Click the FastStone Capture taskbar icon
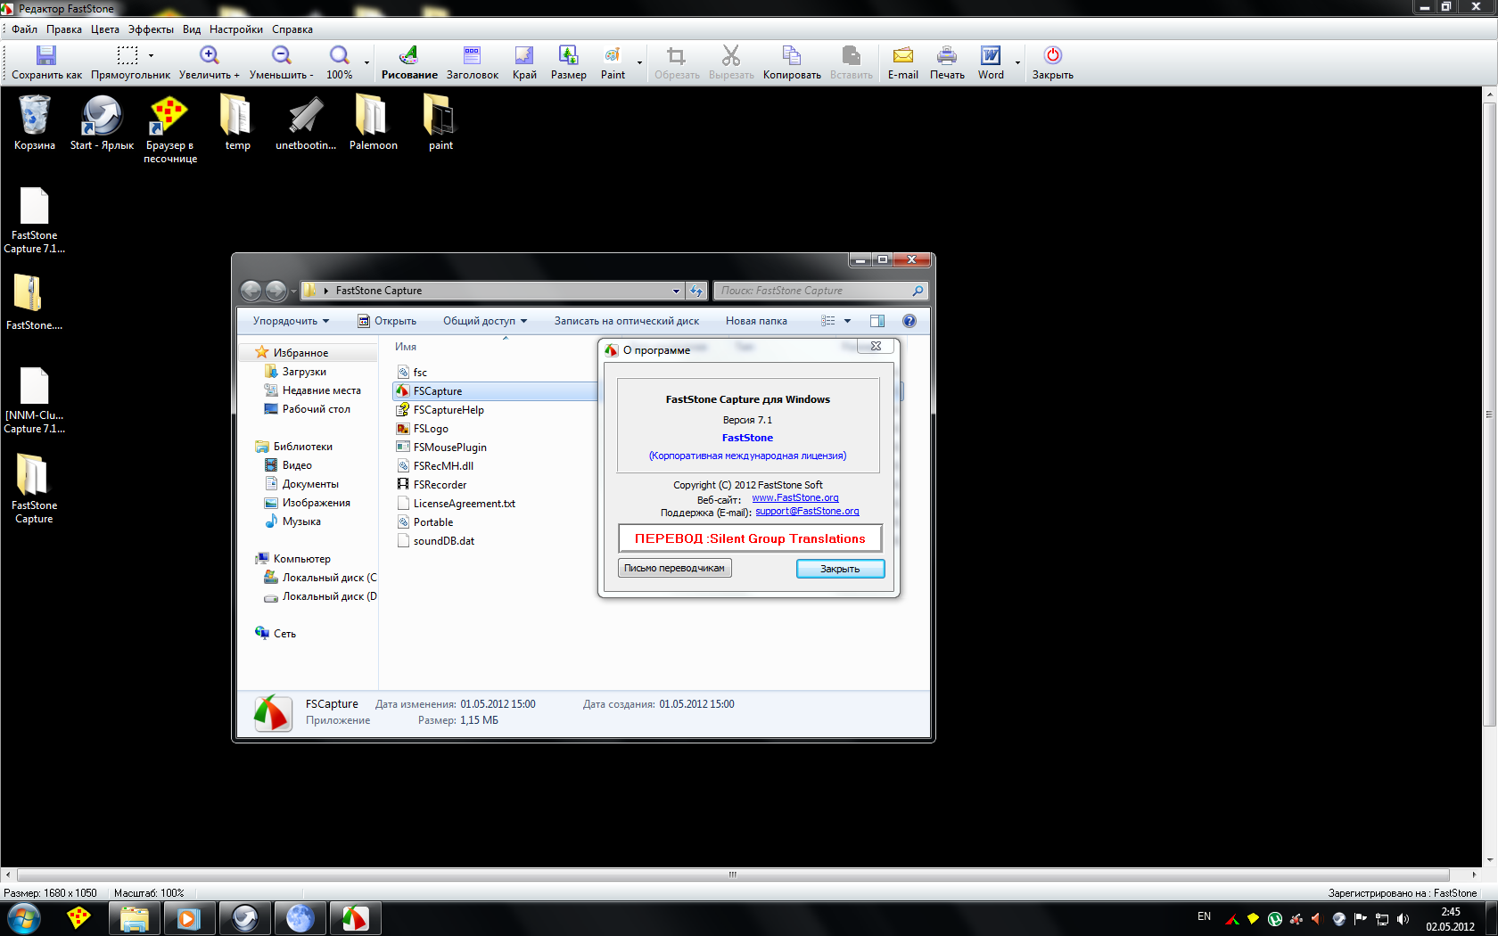1498x936 pixels. pos(355,918)
